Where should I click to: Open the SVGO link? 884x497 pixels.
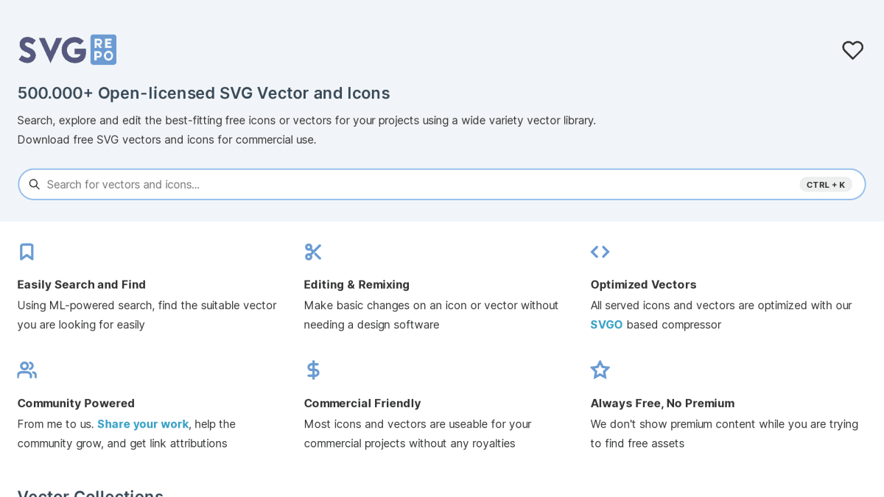tap(606, 325)
